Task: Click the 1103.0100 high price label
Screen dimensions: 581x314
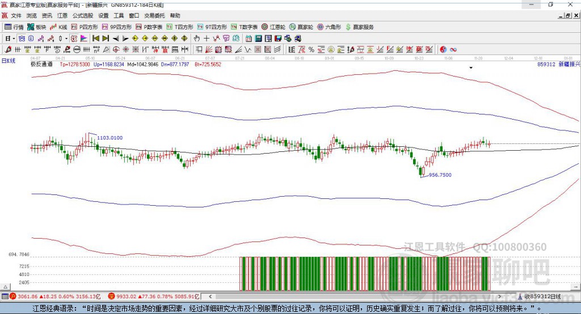Action: pos(110,138)
